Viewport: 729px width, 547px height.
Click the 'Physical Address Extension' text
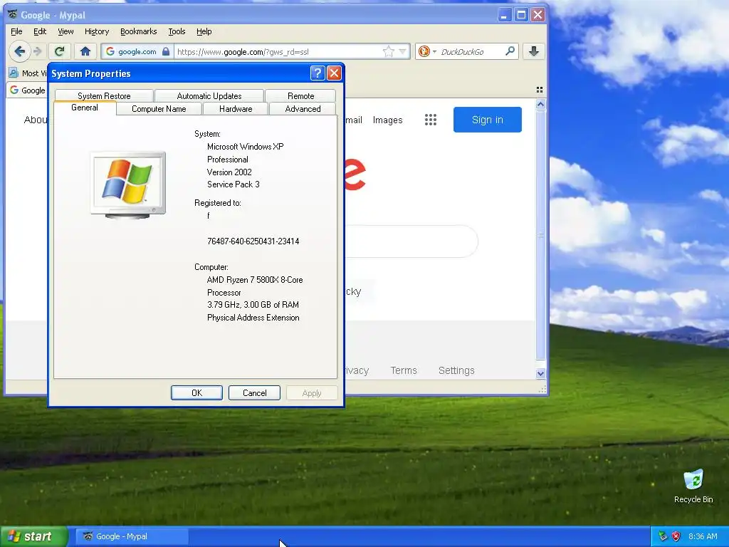[253, 318]
